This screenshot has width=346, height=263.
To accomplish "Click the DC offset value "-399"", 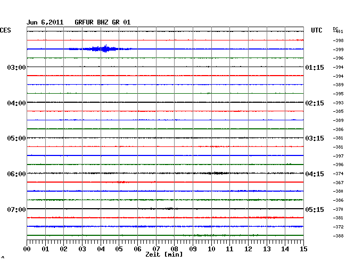I will (338, 50).
